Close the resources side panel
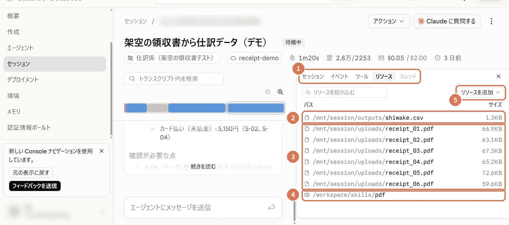 point(499,77)
